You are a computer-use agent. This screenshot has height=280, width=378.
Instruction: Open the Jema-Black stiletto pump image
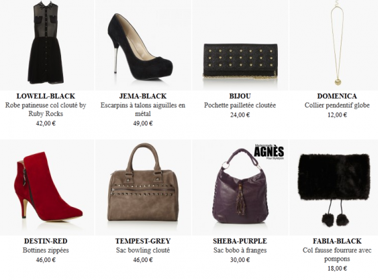(x=143, y=45)
